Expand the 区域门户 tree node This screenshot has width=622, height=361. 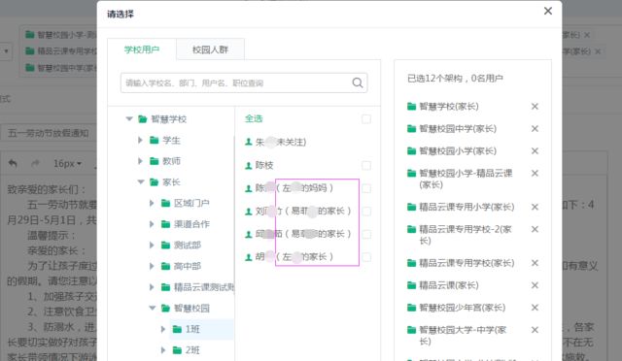(152, 203)
